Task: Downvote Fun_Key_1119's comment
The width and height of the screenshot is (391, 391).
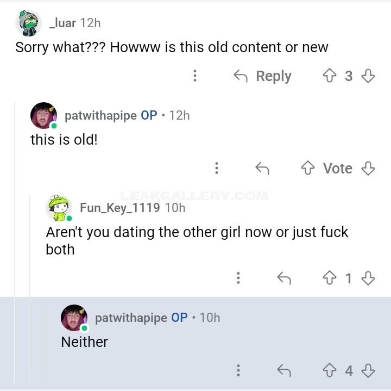Action: point(368,278)
